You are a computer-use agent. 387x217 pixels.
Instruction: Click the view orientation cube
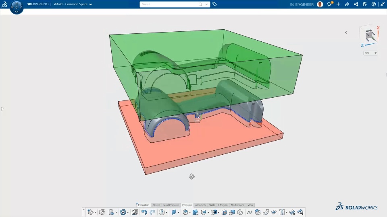(x=370, y=35)
